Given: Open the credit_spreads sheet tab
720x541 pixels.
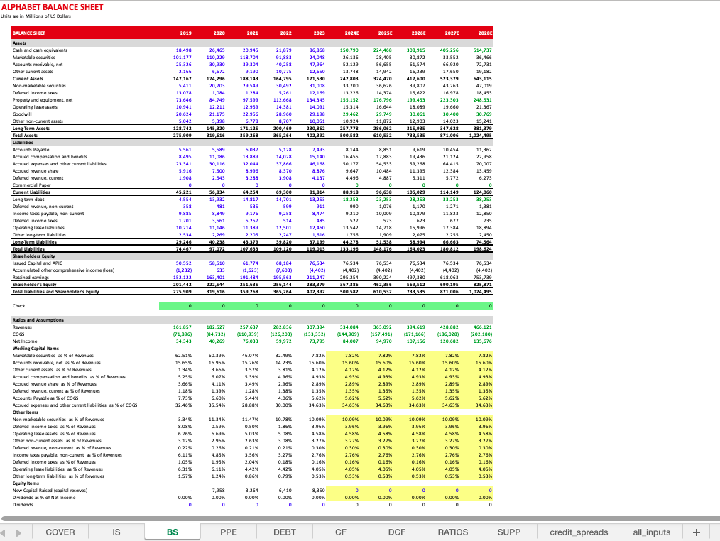Looking at the screenshot, I should pos(579,532).
